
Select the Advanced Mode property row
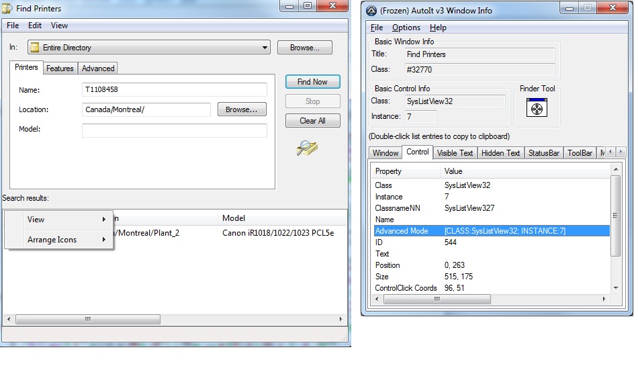pos(492,231)
